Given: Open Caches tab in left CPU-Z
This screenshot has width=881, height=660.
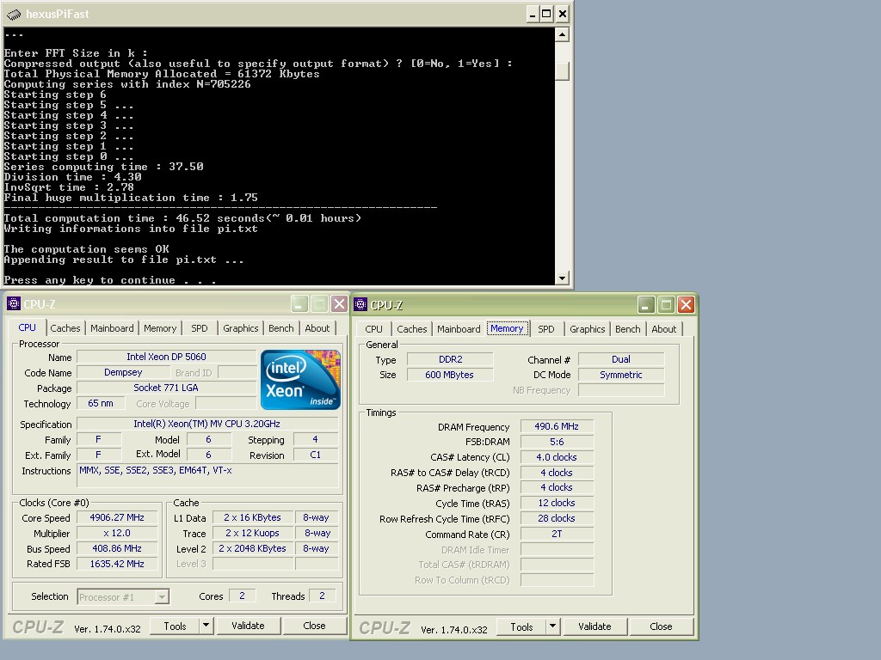Looking at the screenshot, I should click(65, 328).
